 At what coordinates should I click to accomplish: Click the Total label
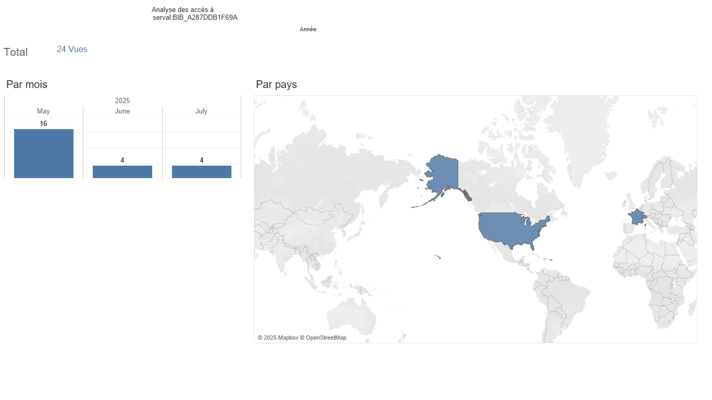tap(16, 52)
